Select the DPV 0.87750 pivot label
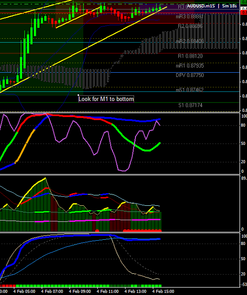 click(190, 75)
